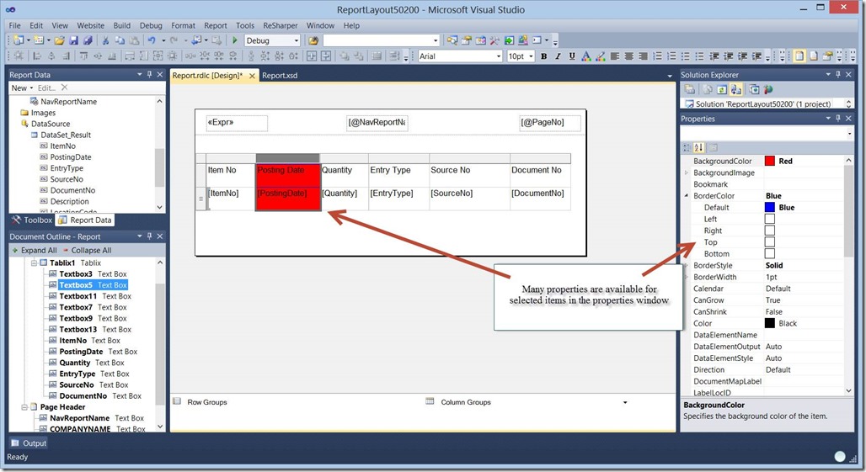Image resolution: width=866 pixels, height=472 pixels.
Task: Click the Black Color property swatch
Action: pos(770,323)
